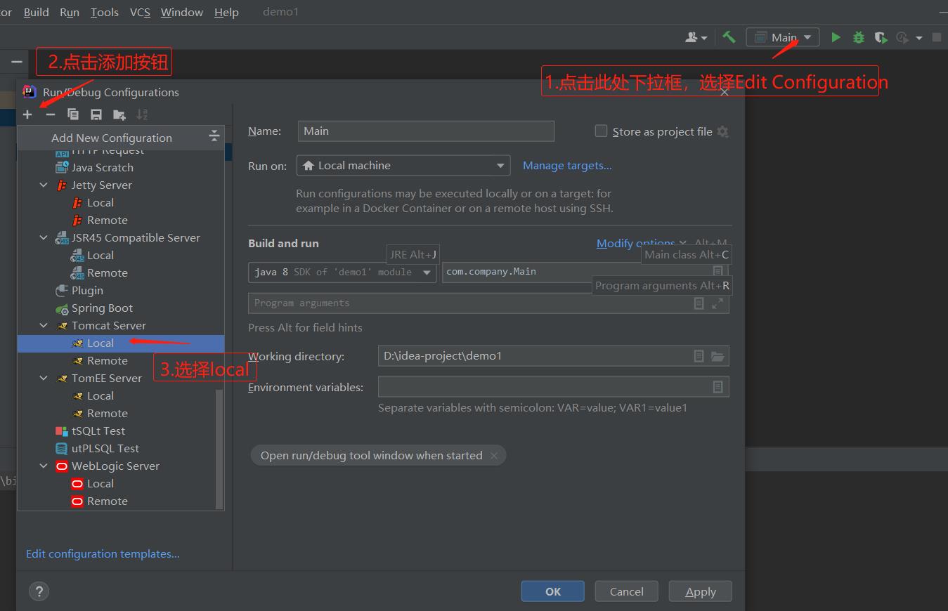The image size is (948, 611).
Task: Open the Modify options dropdown
Action: point(642,243)
